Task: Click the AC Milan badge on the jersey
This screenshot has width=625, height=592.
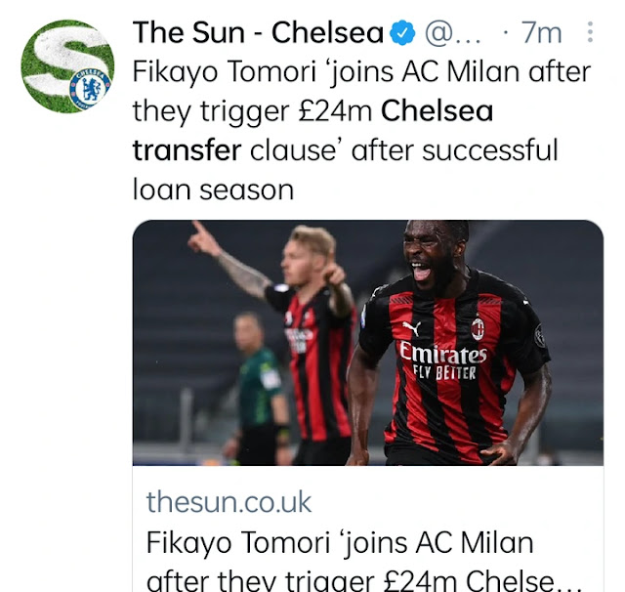Action: (478, 327)
